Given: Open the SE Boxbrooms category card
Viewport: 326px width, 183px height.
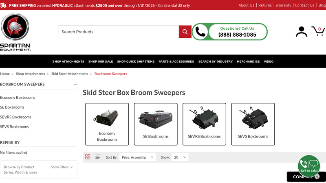Looking at the screenshot, I should [x=156, y=124].
